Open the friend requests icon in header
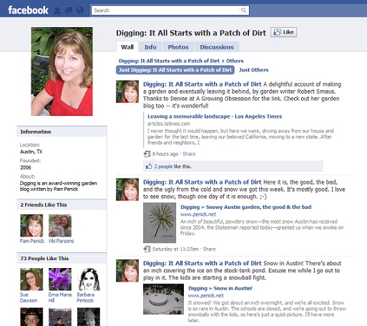The image size is (367, 326). pyautogui.click(x=57, y=11)
